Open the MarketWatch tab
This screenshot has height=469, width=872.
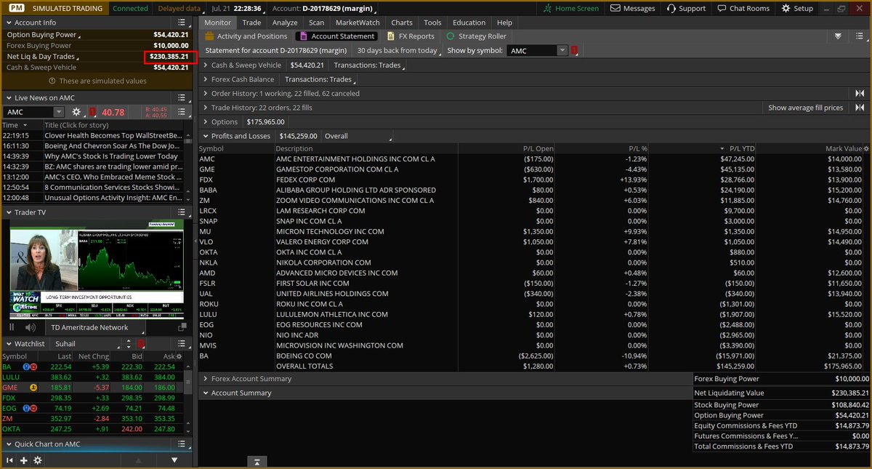(x=357, y=23)
